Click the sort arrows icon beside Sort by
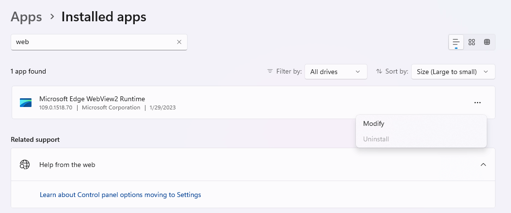This screenshot has width=511, height=213. pos(379,71)
